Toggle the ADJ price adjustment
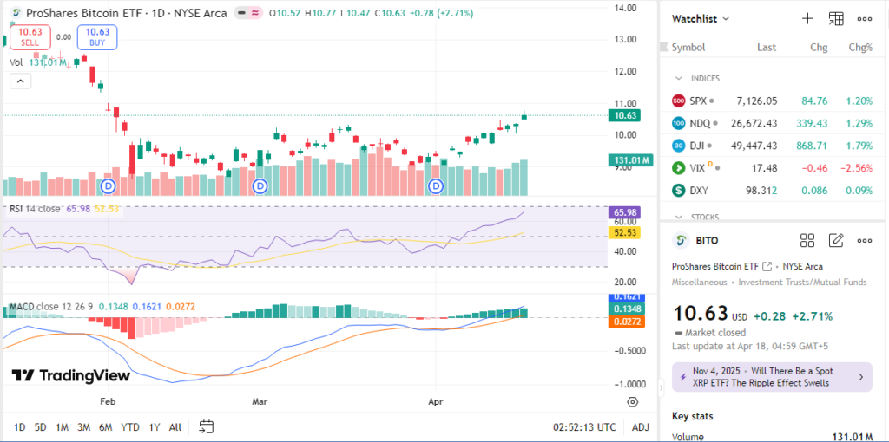 [x=640, y=427]
